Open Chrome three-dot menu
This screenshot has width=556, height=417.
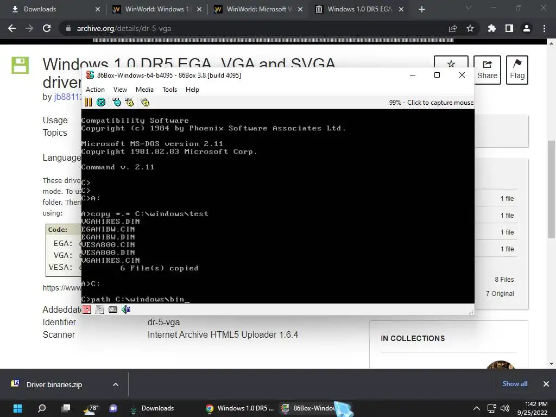[x=544, y=28]
